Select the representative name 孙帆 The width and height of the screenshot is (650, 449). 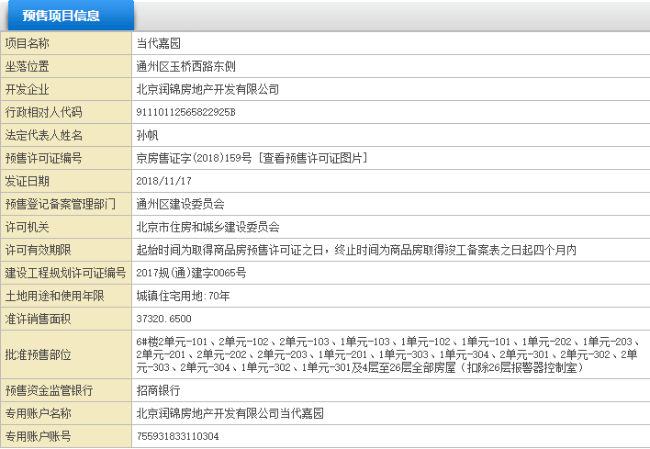click(x=147, y=135)
